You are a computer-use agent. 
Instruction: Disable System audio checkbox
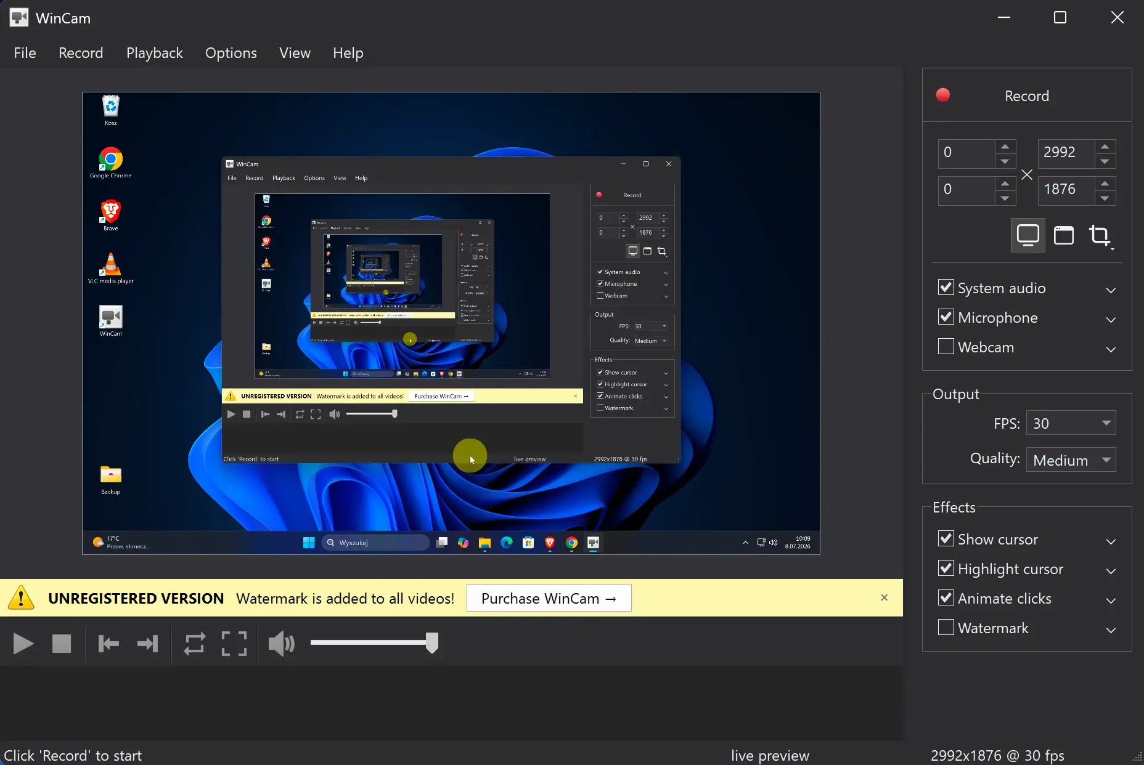[x=946, y=287]
